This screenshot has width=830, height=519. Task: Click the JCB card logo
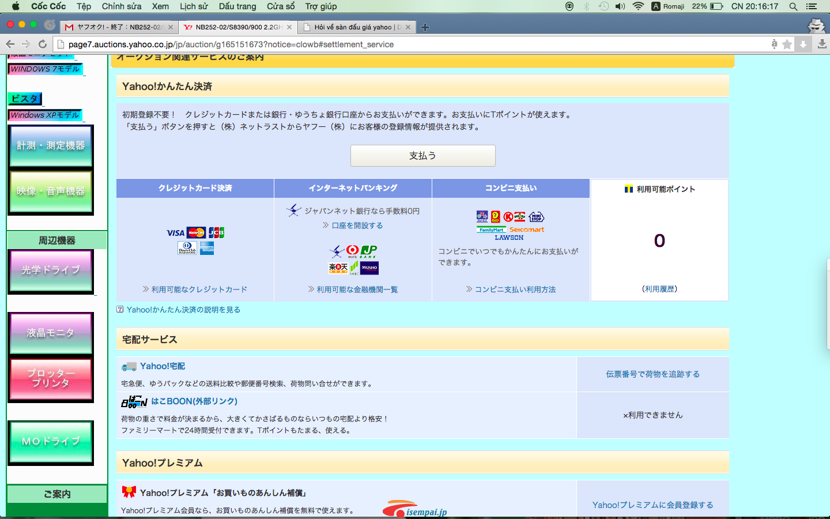click(x=216, y=232)
